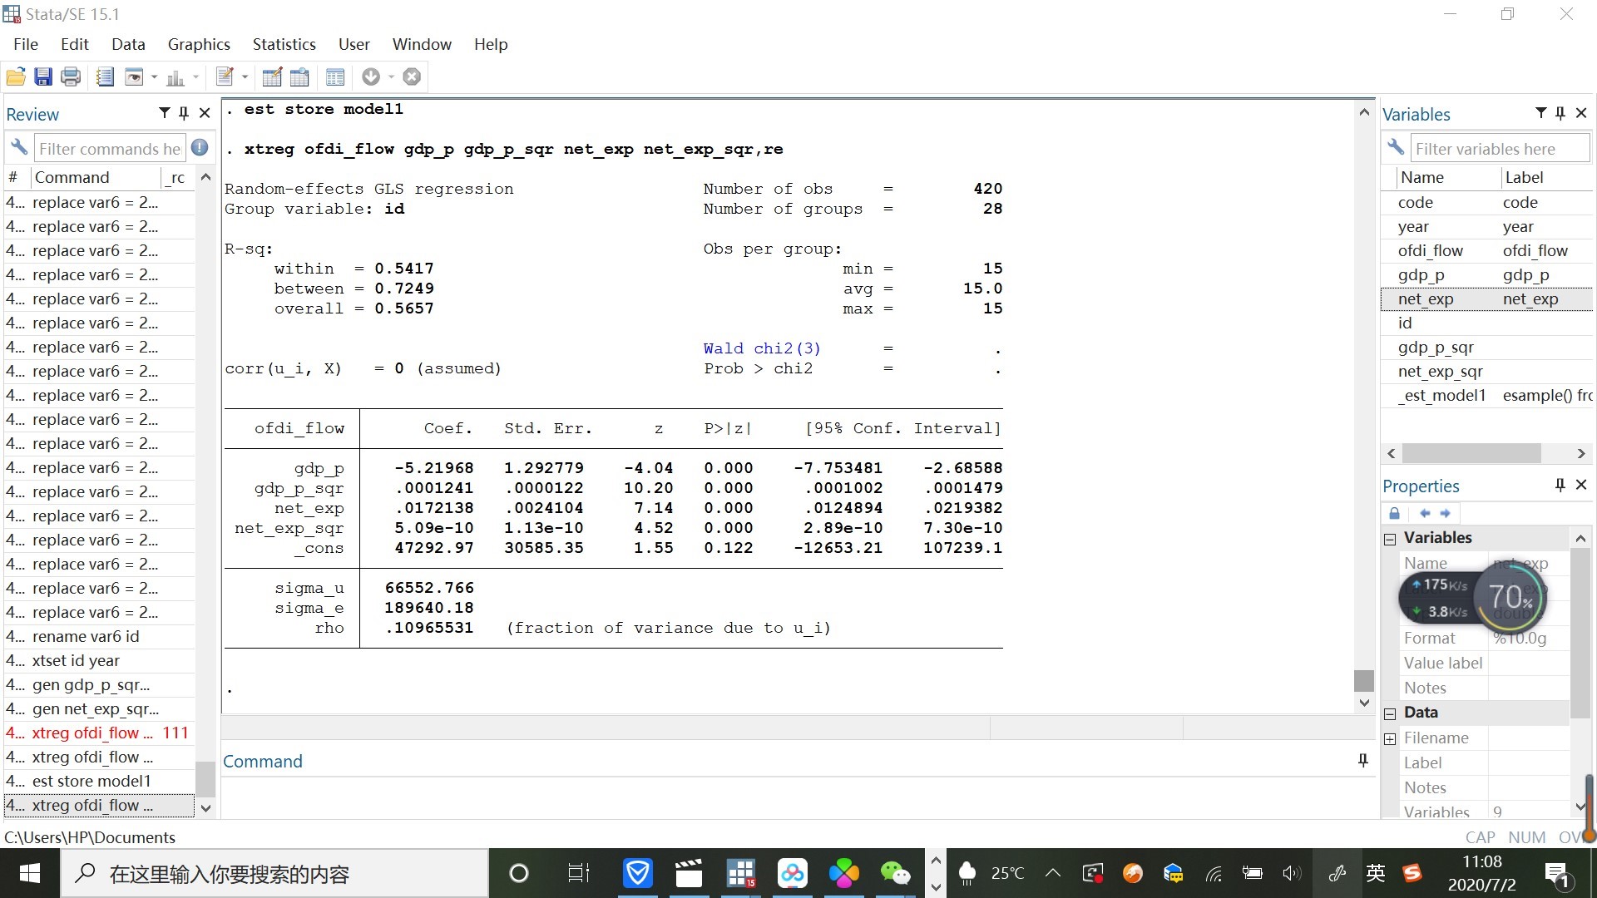Click the Variables panel filter funnel icon

(1540, 113)
